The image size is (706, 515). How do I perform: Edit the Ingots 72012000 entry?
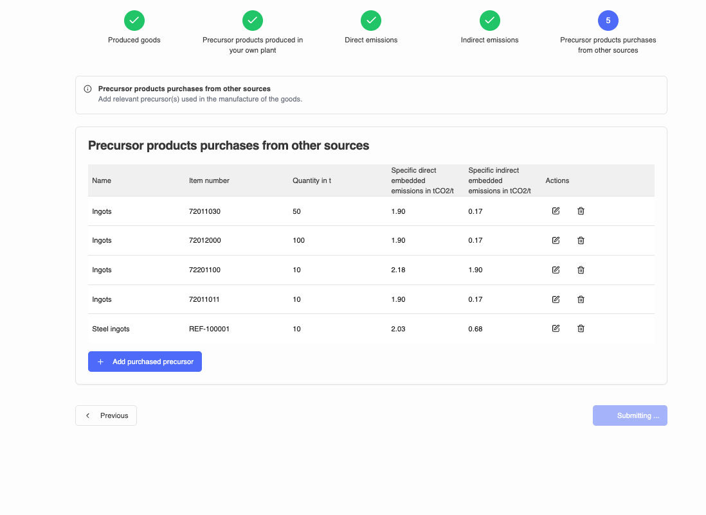pyautogui.click(x=556, y=241)
